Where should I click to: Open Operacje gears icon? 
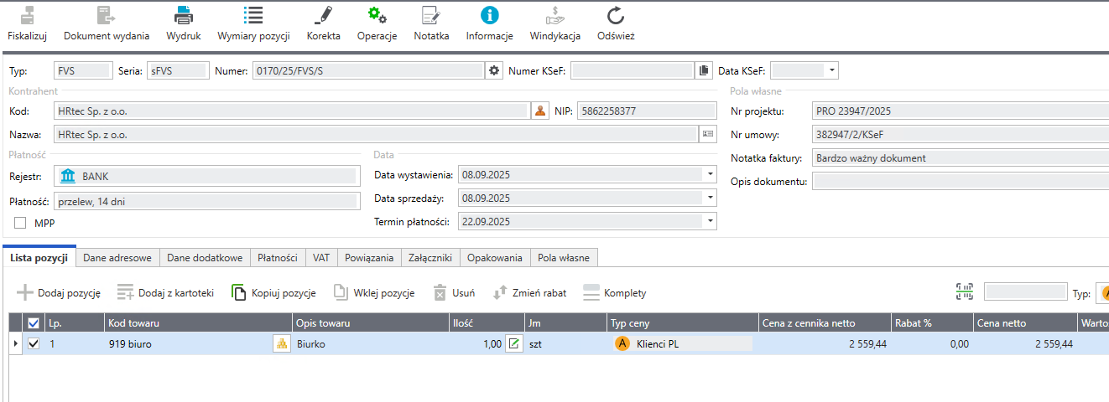(377, 15)
